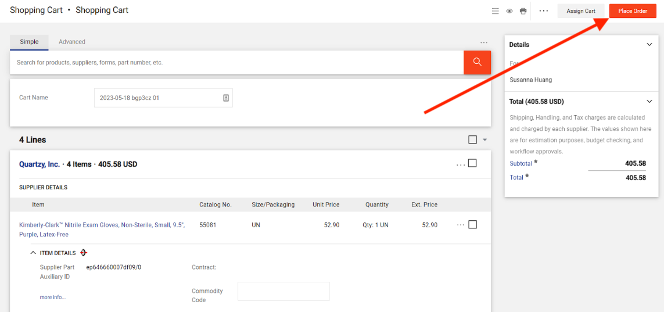This screenshot has width=664, height=312.
Task: Switch to the Advanced search tab
Action: (72, 42)
